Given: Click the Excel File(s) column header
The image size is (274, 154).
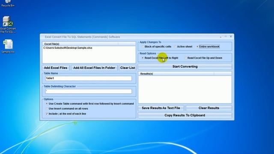Looking at the screenshot, I should coord(80,44).
